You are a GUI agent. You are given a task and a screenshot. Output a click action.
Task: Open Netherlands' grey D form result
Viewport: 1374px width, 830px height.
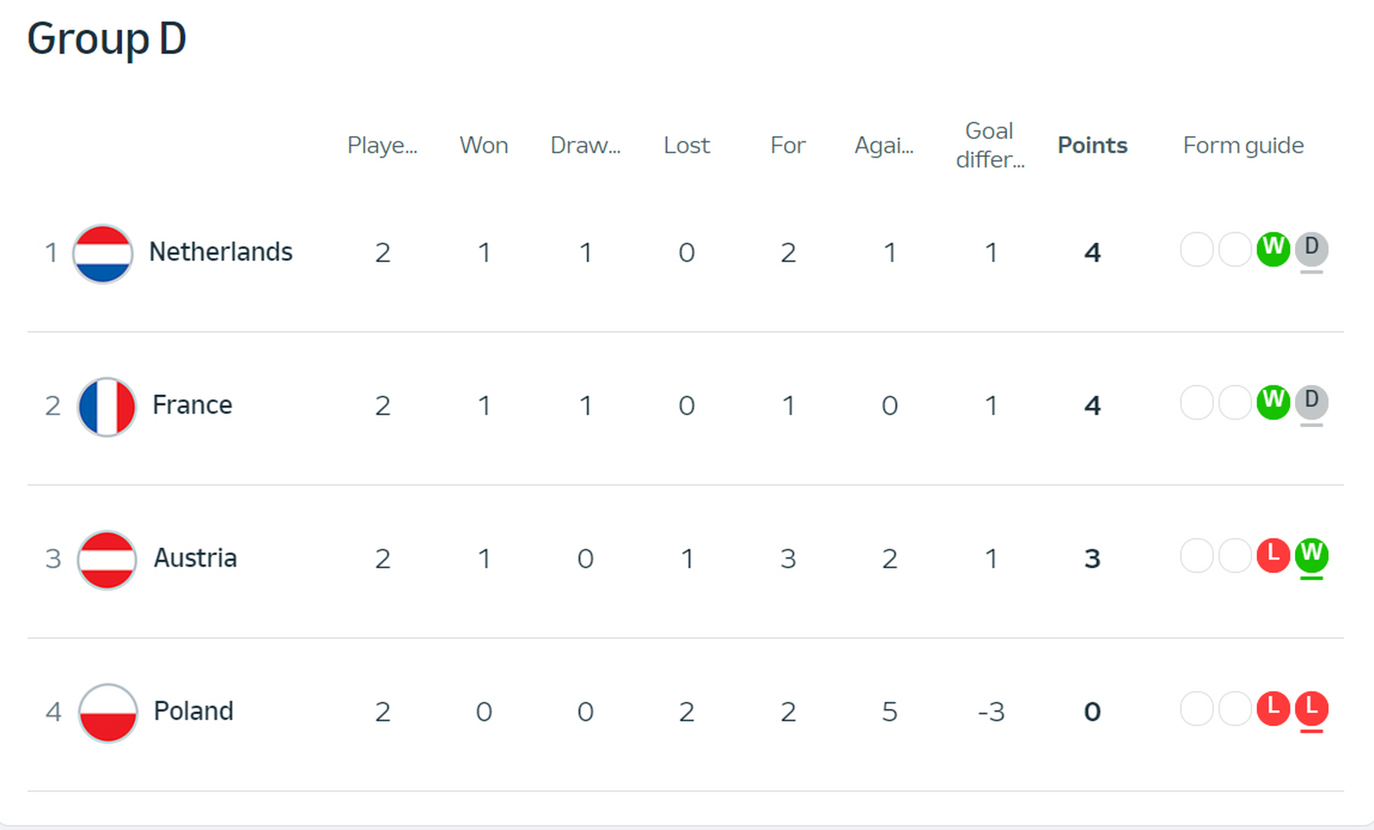pos(1311,249)
